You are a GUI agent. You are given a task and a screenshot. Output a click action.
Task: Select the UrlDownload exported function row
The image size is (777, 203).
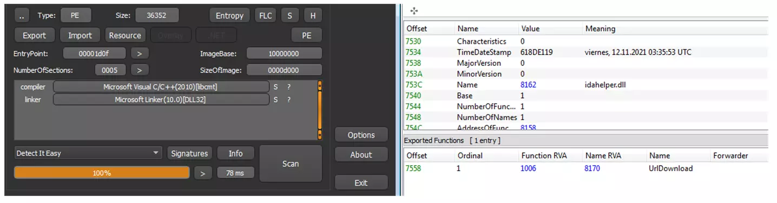[585, 168]
